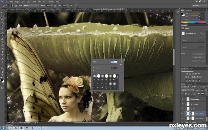Screen dimensions: 208x130
Task: Select the Horizontal Type tool
Action: pyautogui.click(x=2, y=62)
